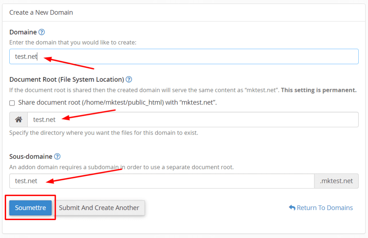Open the Document Root help icon
This screenshot has height=238, width=368.
click(x=129, y=80)
